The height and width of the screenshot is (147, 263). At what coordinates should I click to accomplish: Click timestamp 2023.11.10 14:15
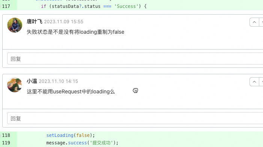point(58,81)
